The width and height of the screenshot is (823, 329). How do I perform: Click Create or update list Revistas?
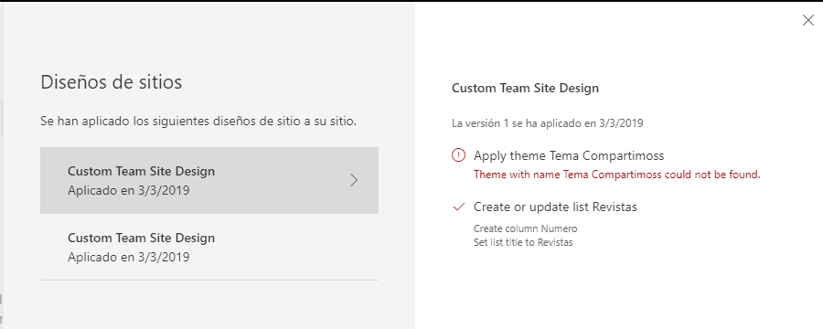tap(555, 207)
